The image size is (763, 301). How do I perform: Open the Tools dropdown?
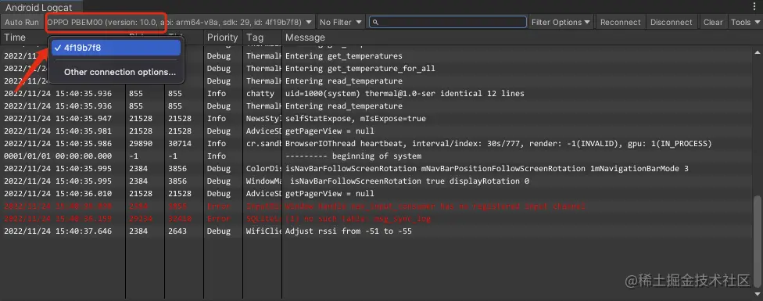tap(745, 23)
